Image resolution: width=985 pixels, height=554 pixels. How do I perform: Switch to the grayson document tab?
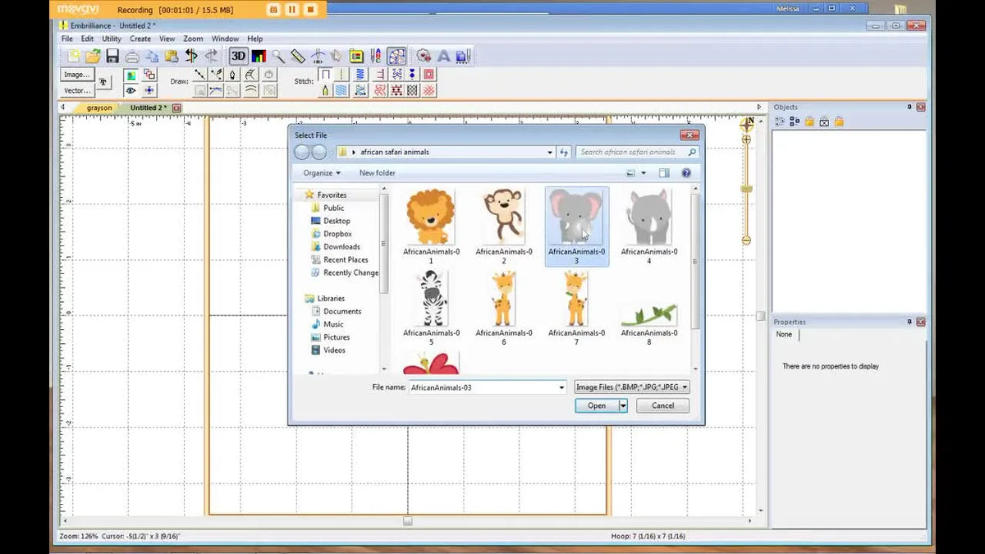98,108
